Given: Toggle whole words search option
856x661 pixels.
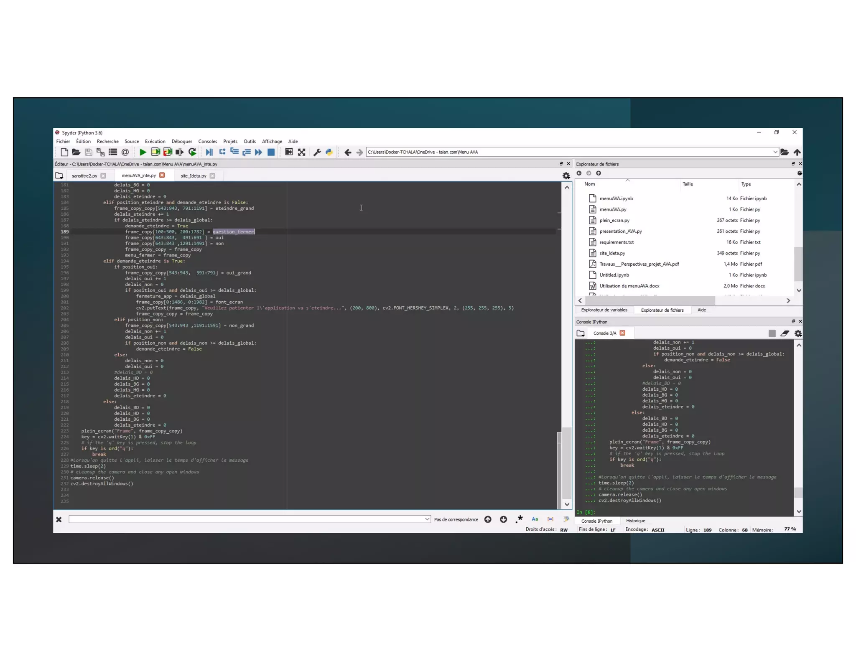Looking at the screenshot, I should point(550,519).
